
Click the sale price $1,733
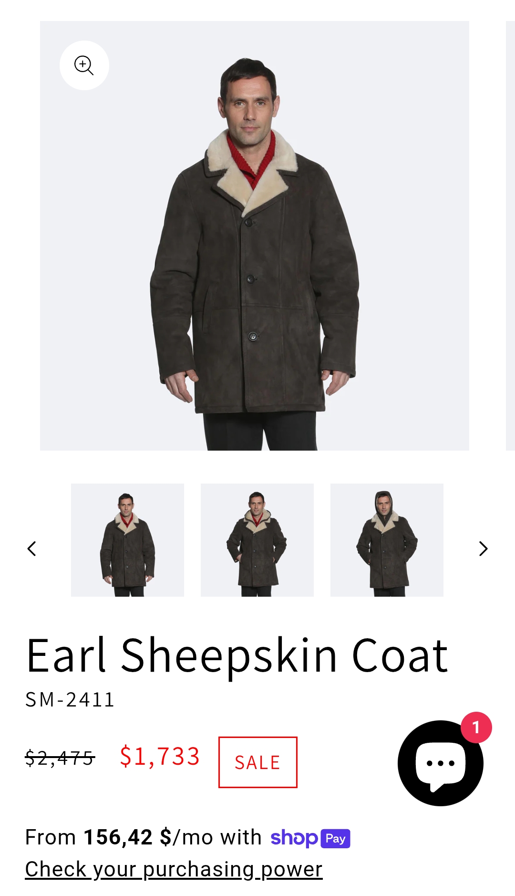(x=160, y=757)
